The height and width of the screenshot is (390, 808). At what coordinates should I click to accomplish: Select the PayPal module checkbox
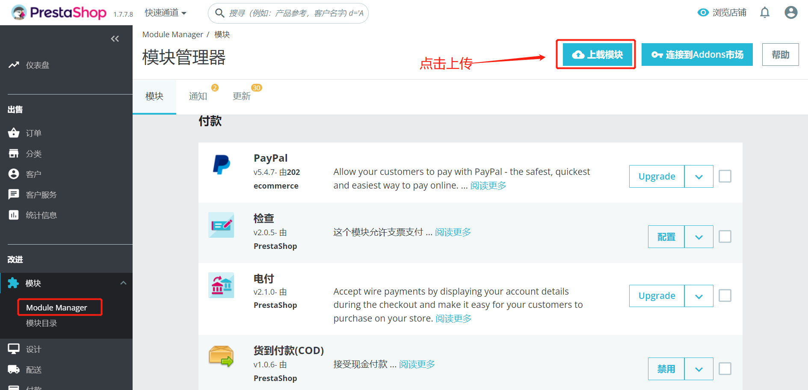click(x=725, y=176)
